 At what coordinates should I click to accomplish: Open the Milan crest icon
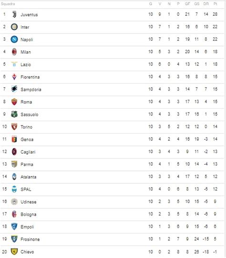(14, 52)
